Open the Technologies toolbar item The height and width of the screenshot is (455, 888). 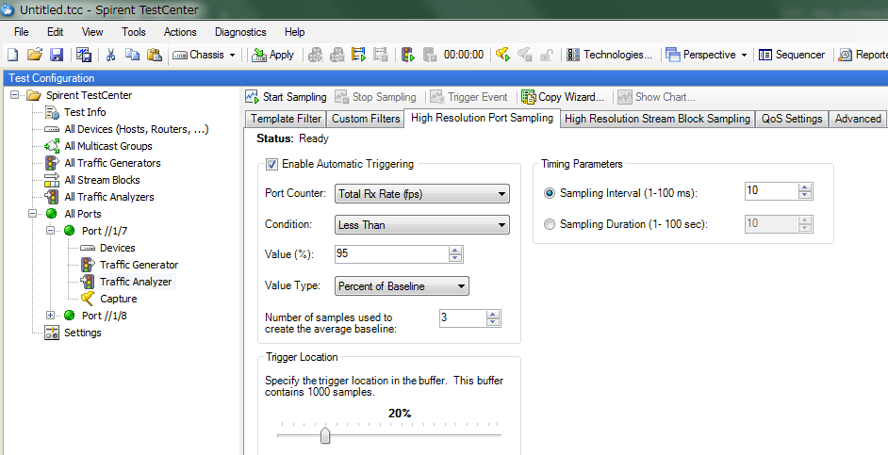609,55
